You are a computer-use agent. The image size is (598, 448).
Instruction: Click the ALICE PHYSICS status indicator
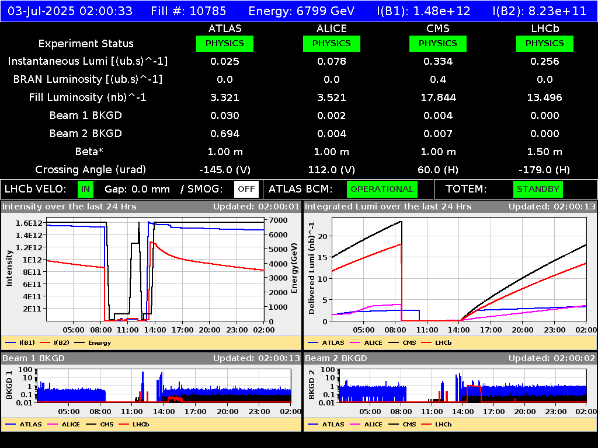pos(332,43)
